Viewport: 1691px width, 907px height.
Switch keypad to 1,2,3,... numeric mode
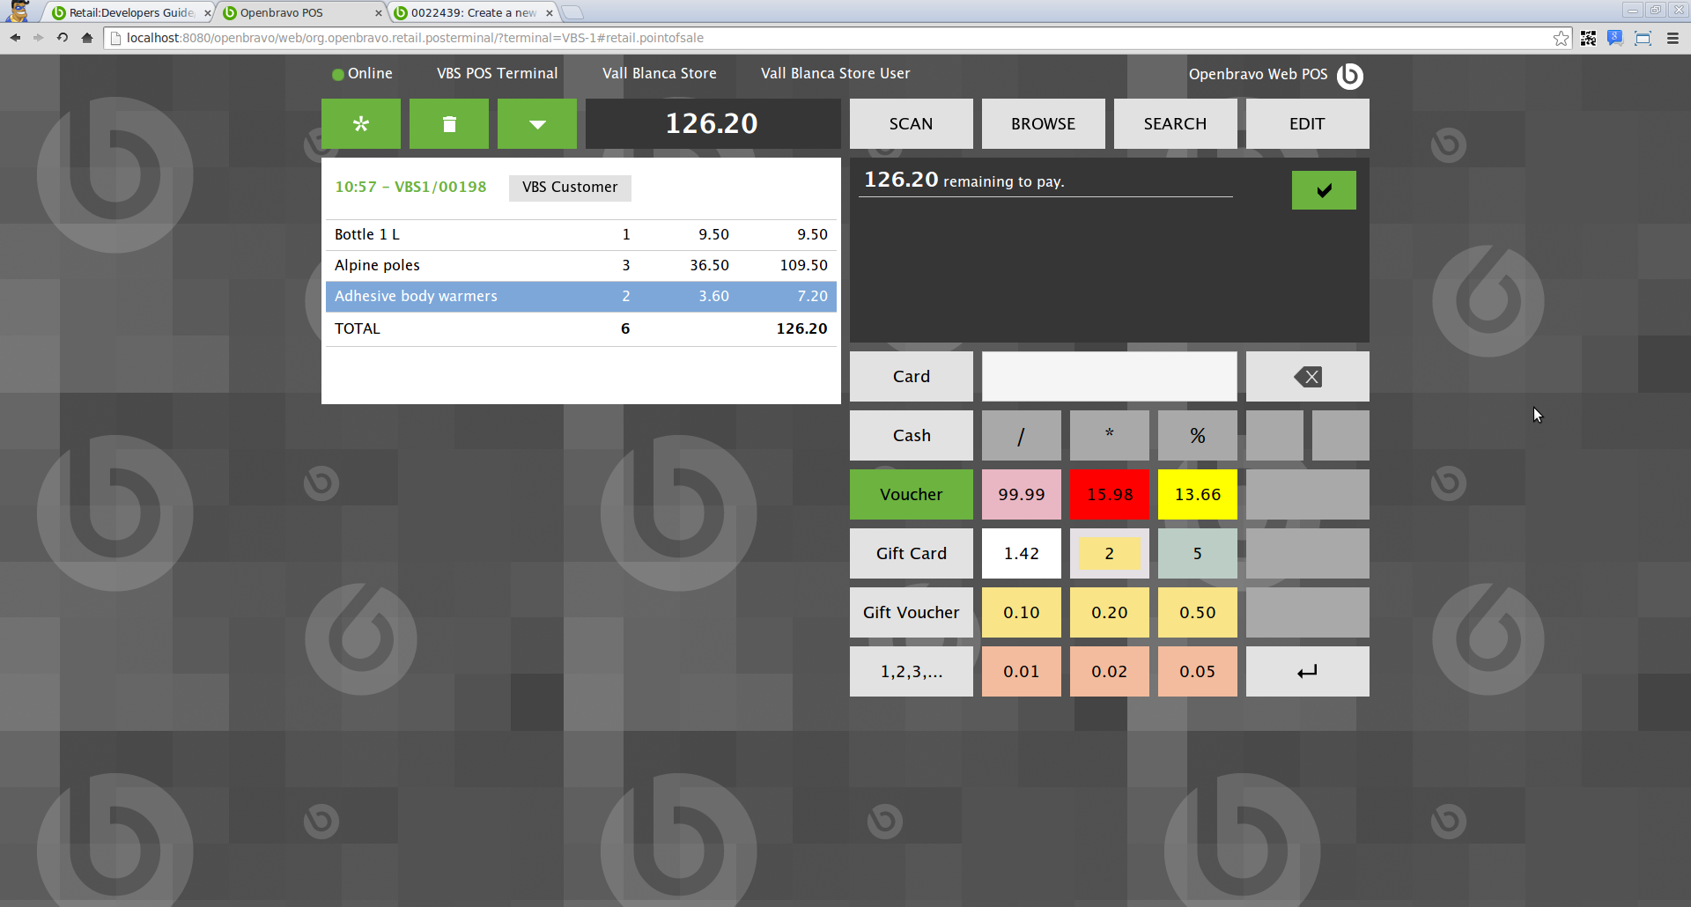pyautogui.click(x=912, y=672)
